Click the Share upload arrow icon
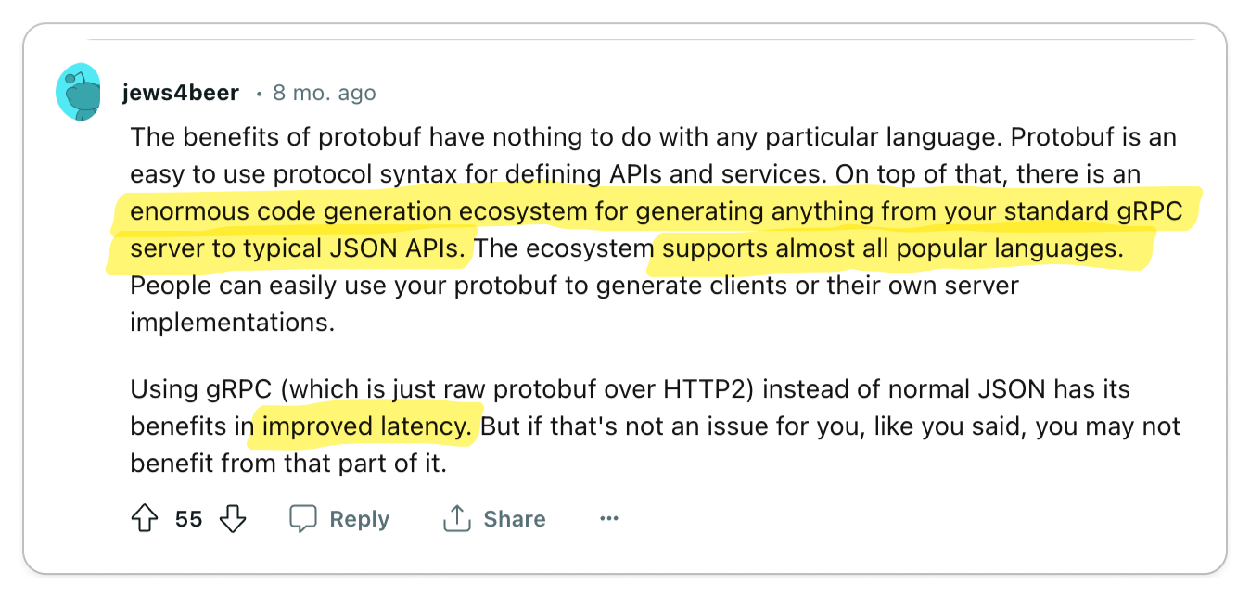The height and width of the screenshot is (597, 1250). click(457, 519)
